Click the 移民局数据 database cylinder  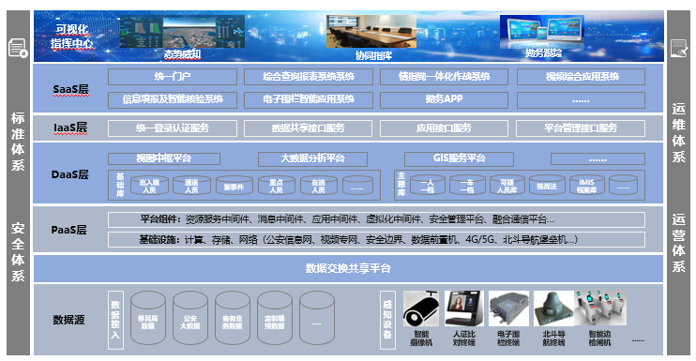pos(148,318)
